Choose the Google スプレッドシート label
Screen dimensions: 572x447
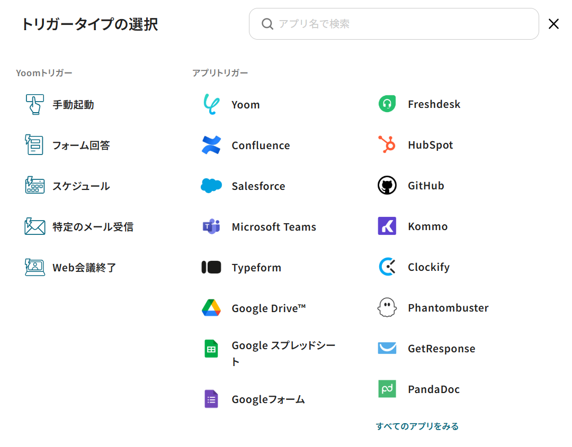pyautogui.click(x=283, y=353)
